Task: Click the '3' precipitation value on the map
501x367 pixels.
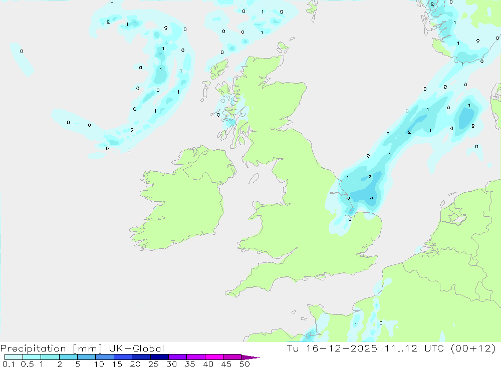Action: pyautogui.click(x=371, y=198)
